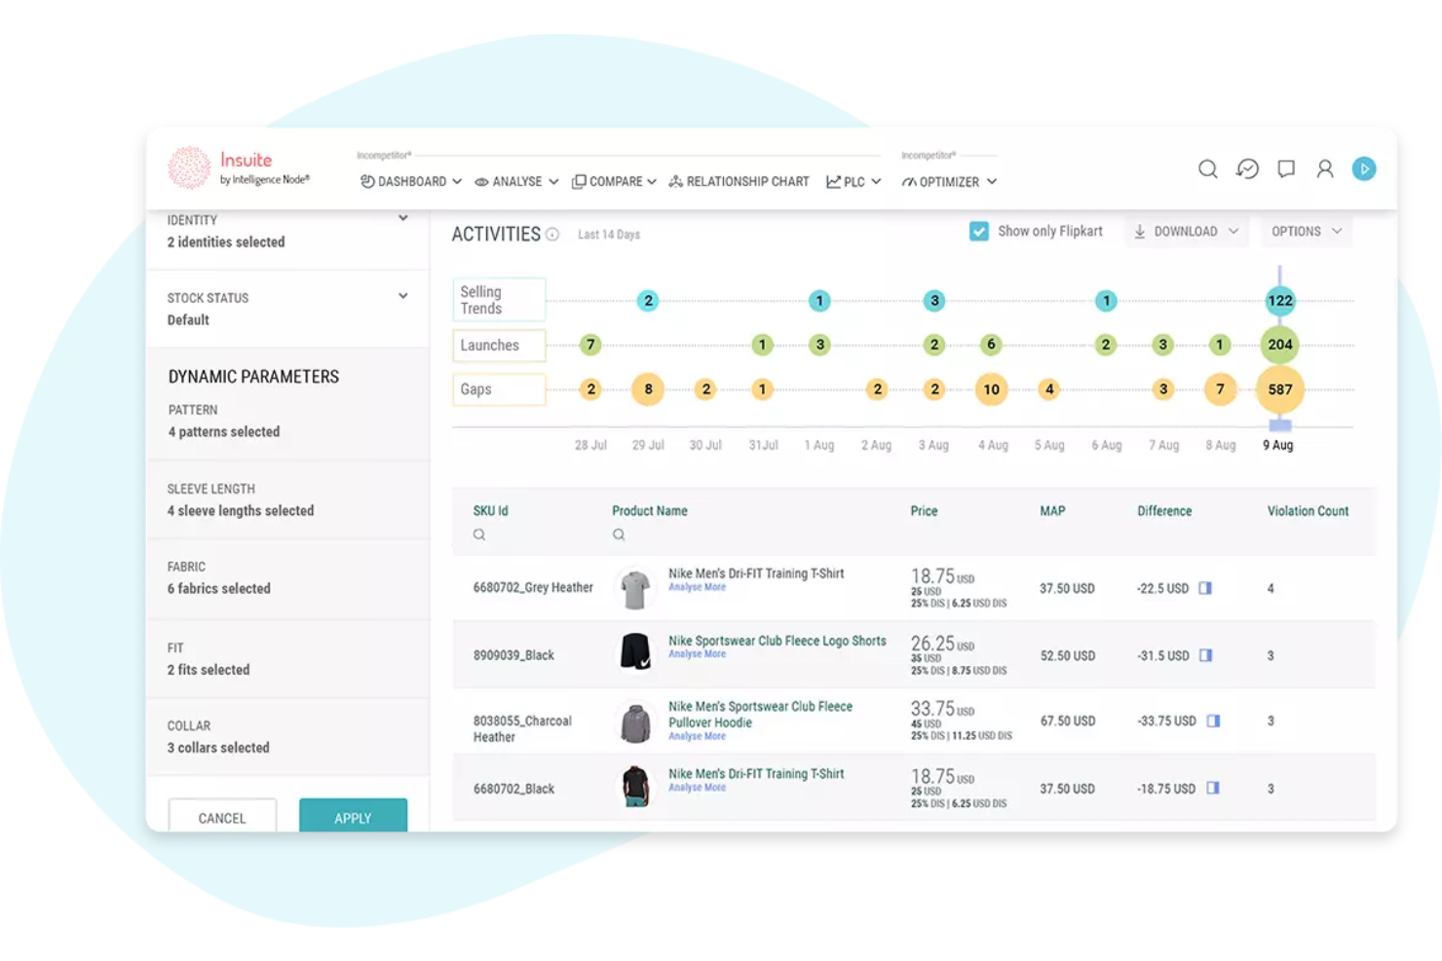The height and width of the screenshot is (961, 1442).
Task: Click the 122 Selling Trends bubble
Action: pos(1280,301)
